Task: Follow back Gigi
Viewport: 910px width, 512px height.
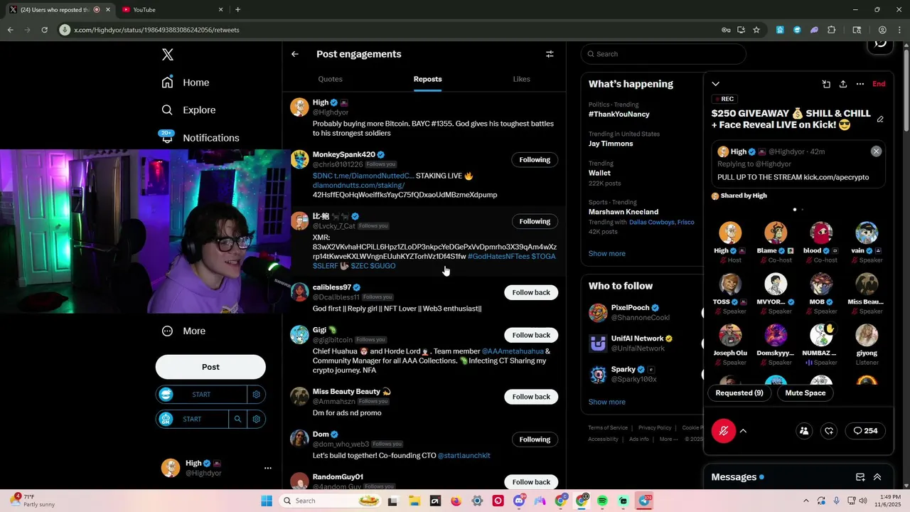Action: click(x=531, y=335)
